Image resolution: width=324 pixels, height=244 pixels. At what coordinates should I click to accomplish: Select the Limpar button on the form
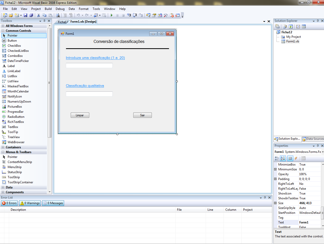80,115
